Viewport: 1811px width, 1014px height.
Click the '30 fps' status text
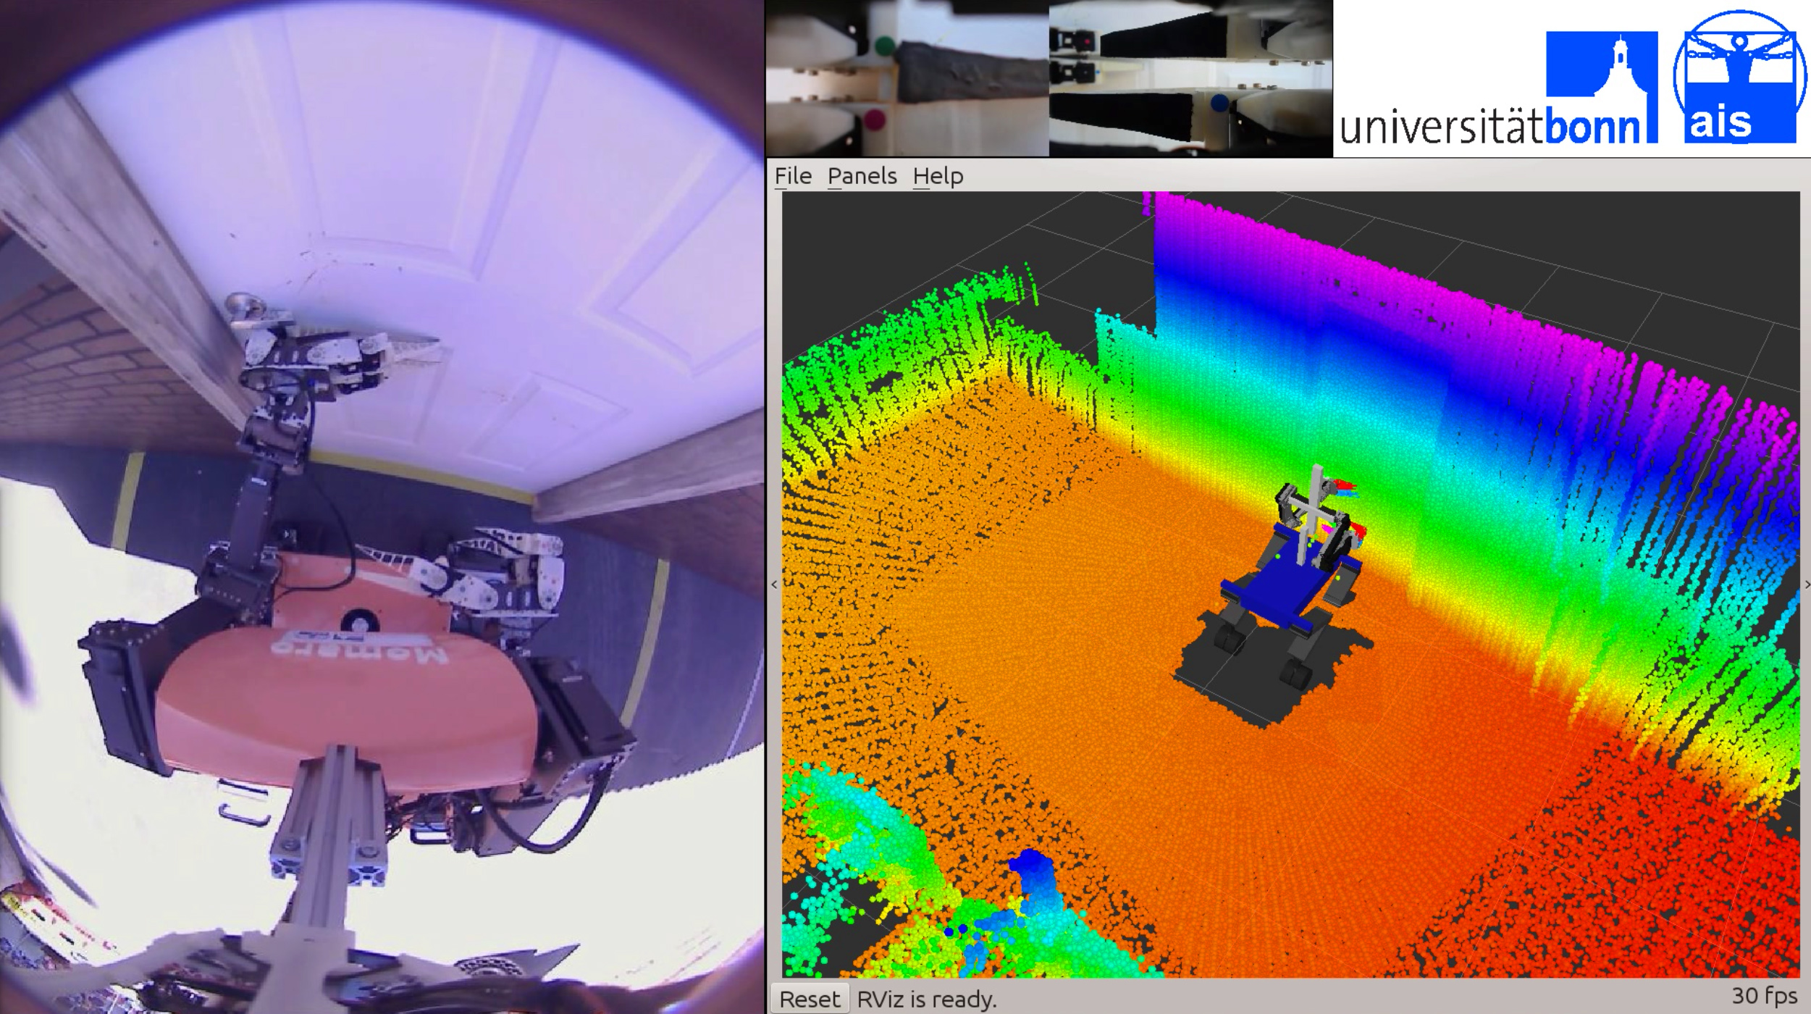tap(1765, 996)
